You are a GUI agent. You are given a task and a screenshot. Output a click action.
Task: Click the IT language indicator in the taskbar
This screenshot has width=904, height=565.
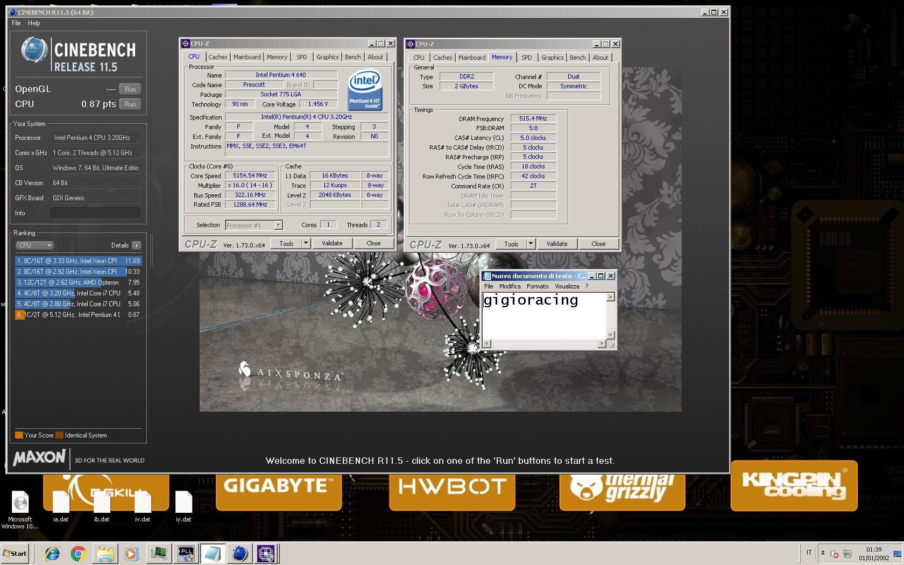pos(809,553)
